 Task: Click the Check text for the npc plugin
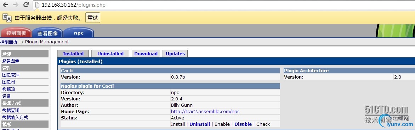pos(263,124)
